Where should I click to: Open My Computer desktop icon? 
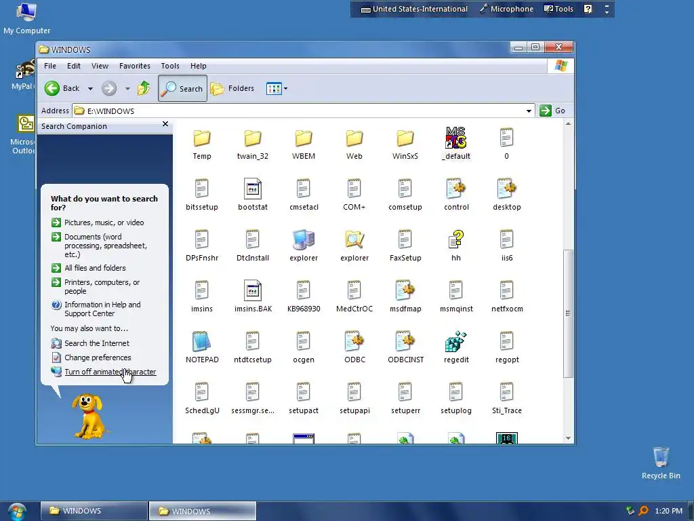pos(26,18)
